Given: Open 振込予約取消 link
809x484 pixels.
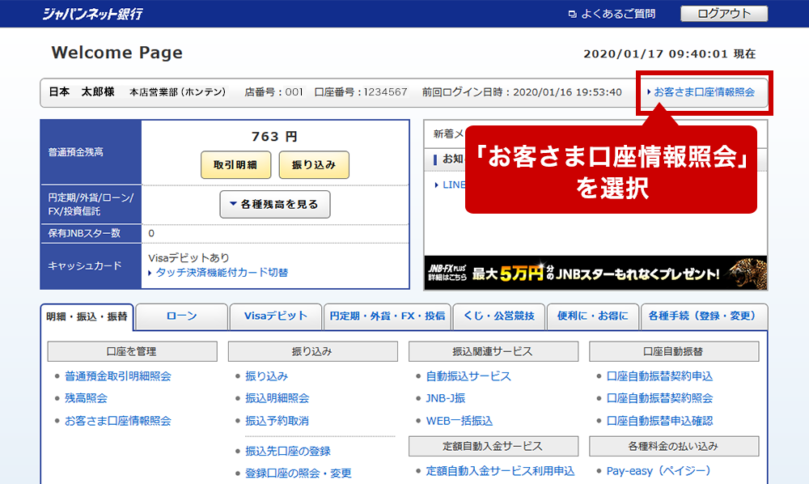Looking at the screenshot, I should [277, 421].
